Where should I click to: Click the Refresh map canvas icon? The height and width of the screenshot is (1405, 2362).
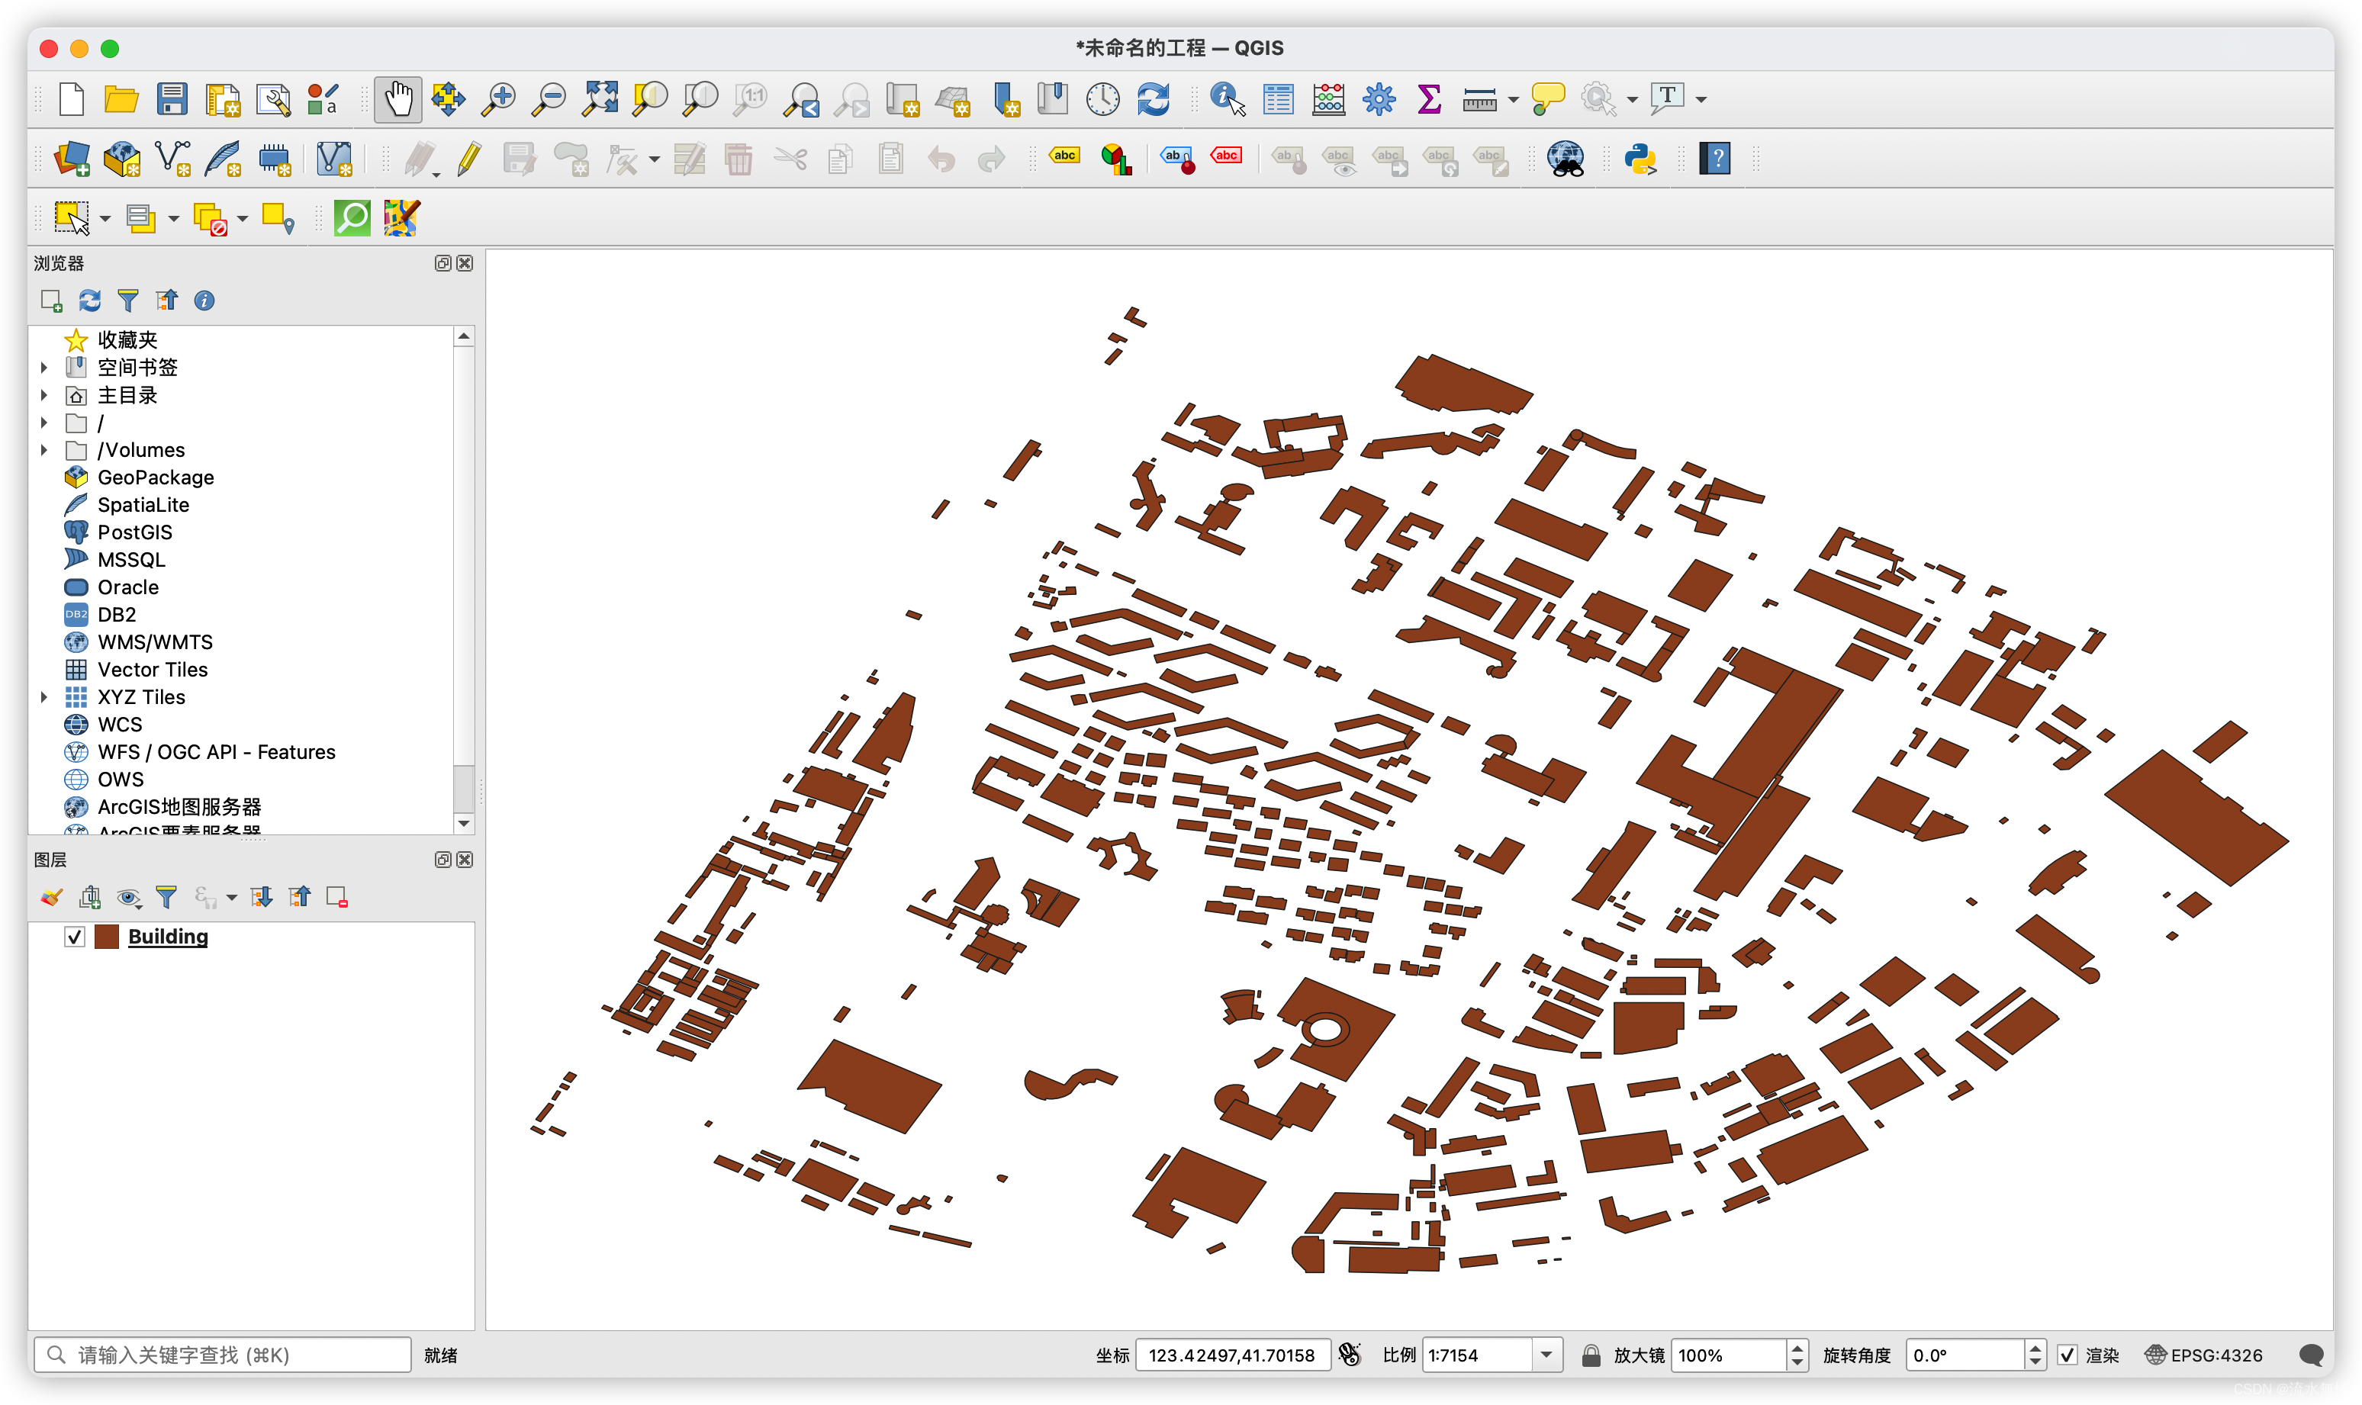pos(1153,98)
